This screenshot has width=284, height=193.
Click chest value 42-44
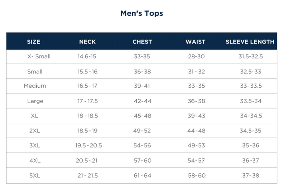(x=143, y=101)
